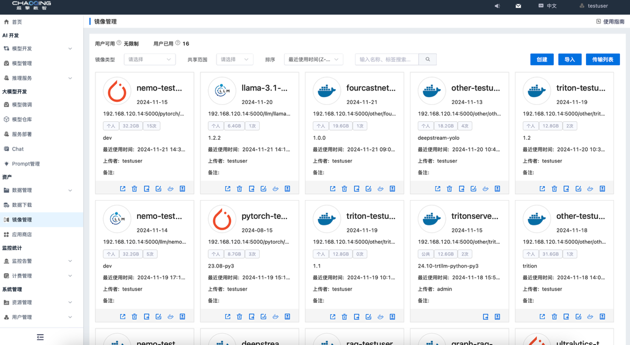Open the 共享范围 dropdown
This screenshot has width=630, height=345.
click(235, 59)
